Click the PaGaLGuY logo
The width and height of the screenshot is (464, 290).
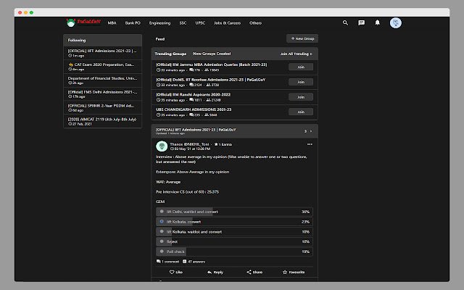[x=83, y=22]
